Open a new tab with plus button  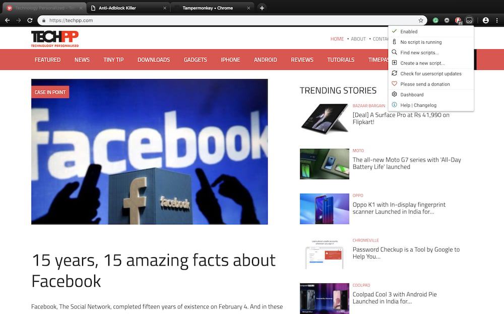pos(262,8)
